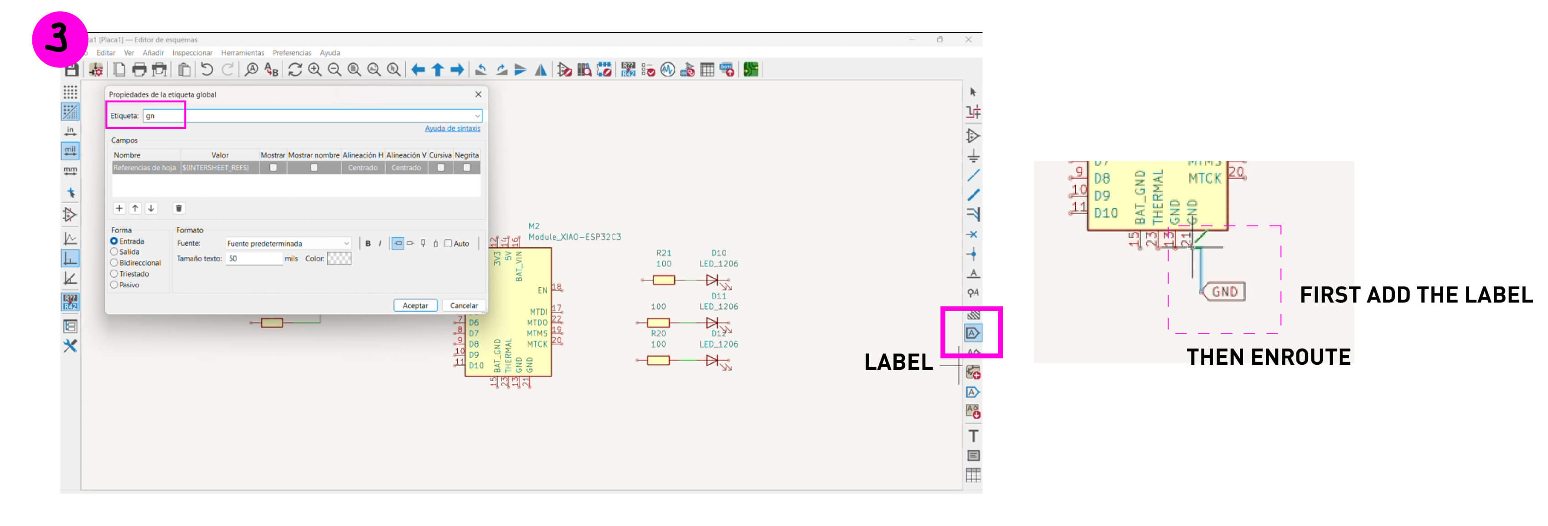Zoom out of the schematic
Image resolution: width=1548 pixels, height=526 pixels.
(334, 70)
